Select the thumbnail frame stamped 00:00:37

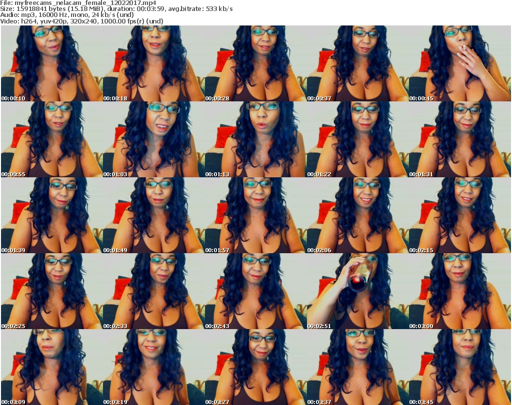point(358,63)
